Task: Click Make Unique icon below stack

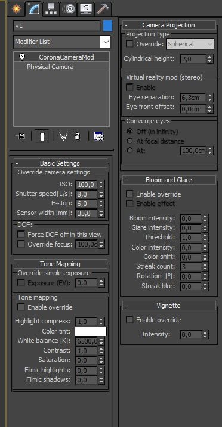Action: click(63, 136)
